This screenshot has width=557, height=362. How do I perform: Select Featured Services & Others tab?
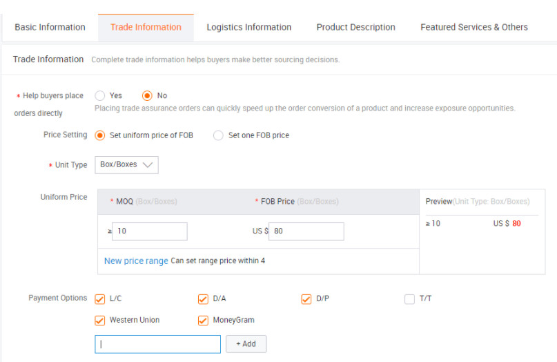click(473, 28)
